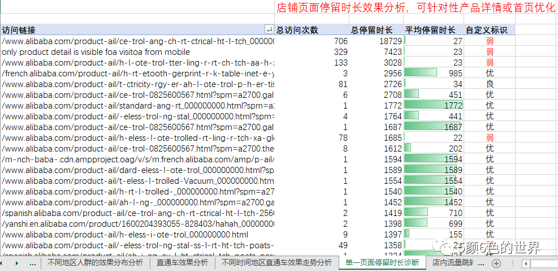
Task: Switch to 不同地区人群的效果分布分析 sheet tab
Action: coord(95,263)
